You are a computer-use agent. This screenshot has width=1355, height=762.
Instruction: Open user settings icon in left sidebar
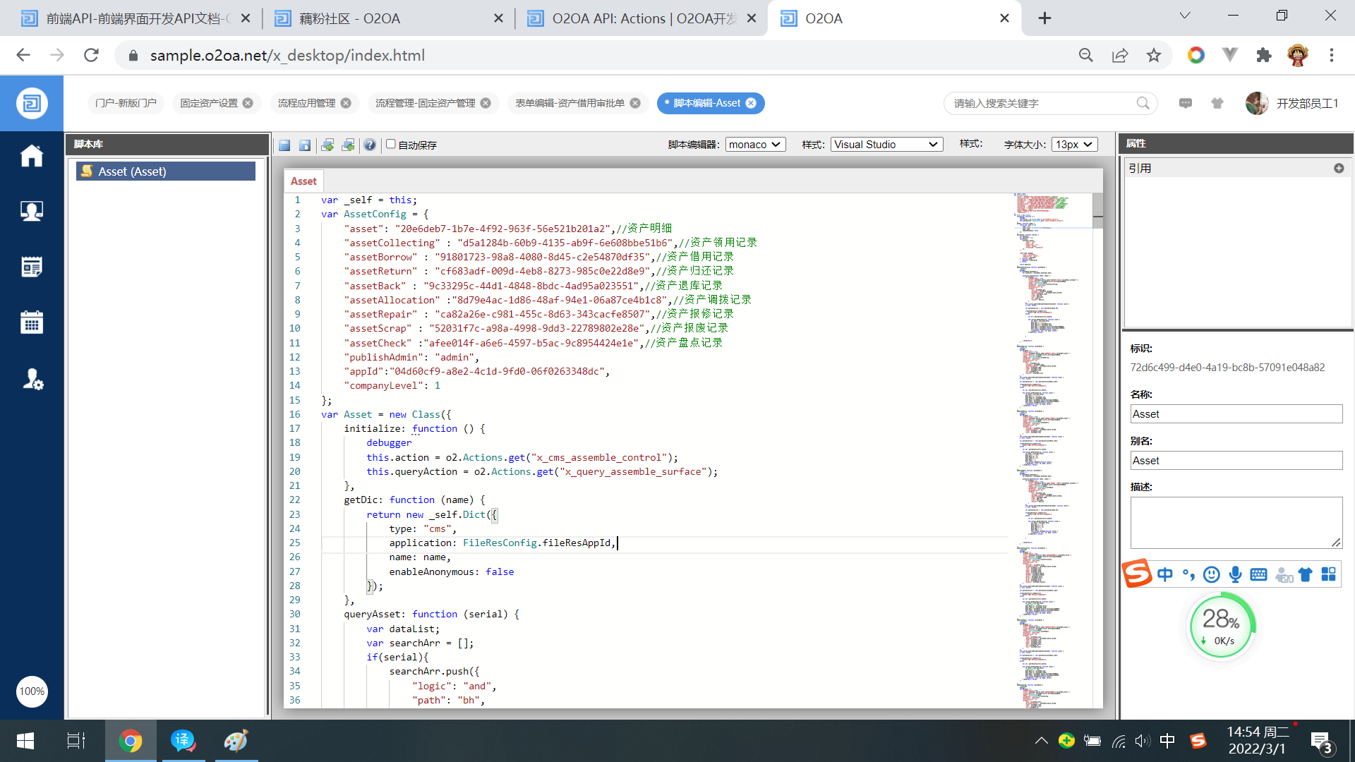(x=32, y=379)
